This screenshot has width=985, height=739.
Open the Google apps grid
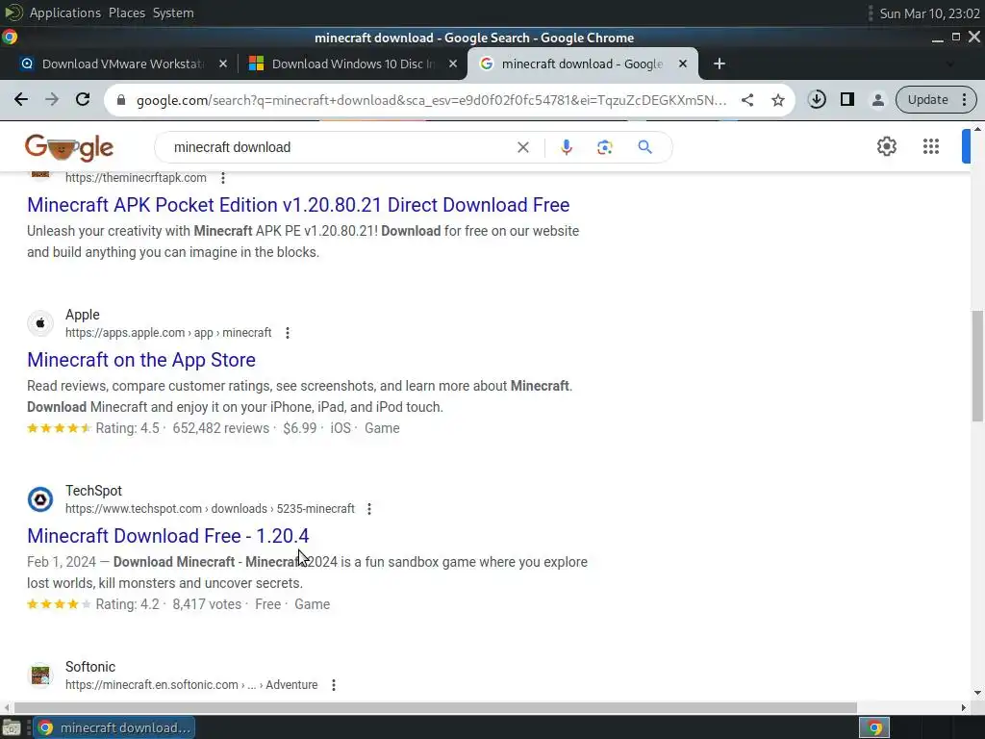click(931, 146)
